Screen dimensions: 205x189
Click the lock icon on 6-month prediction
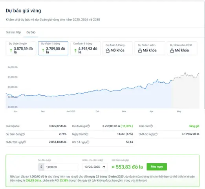point(108,50)
